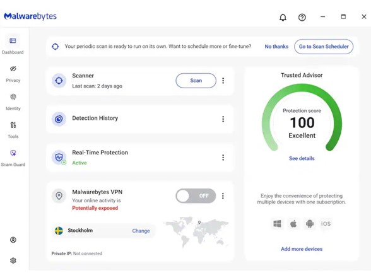The width and height of the screenshot is (371, 278).
Task: Open See details under protection score
Action: [302, 158]
